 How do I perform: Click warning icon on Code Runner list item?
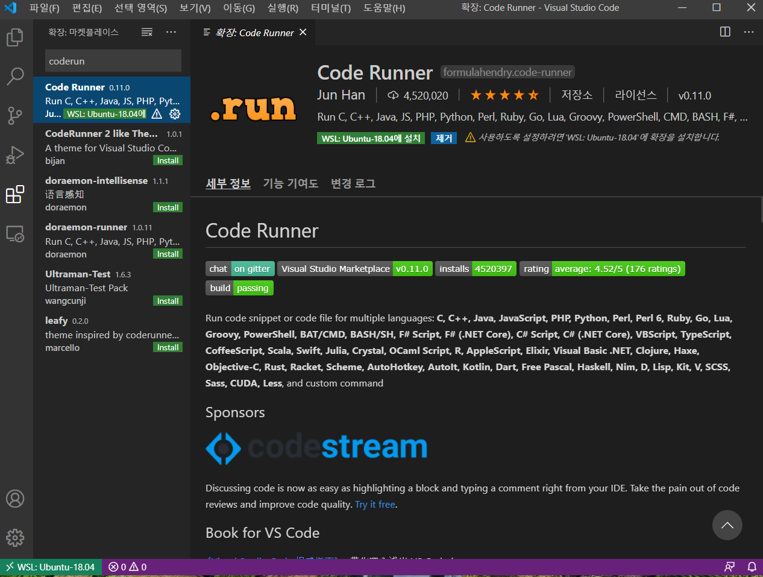[157, 114]
